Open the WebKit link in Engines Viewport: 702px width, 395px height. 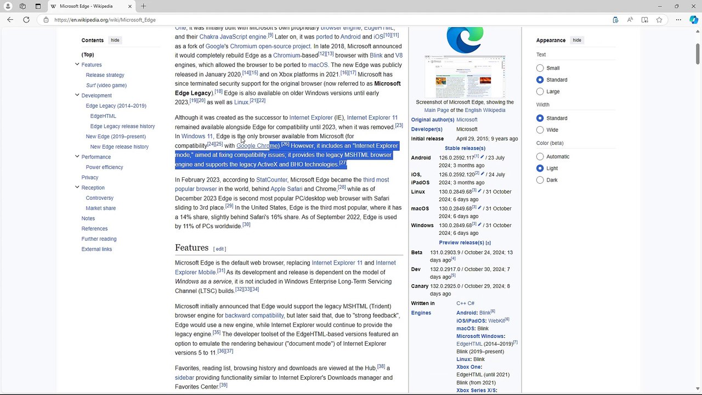pos(496,321)
